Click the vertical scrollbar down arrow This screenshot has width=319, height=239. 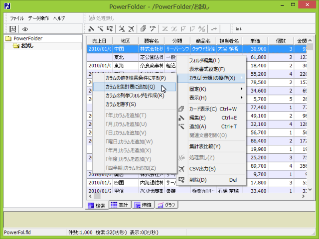(310, 189)
